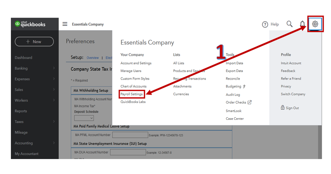Image resolution: width=331 pixels, height=174 pixels.
Task: Click the Budgeting menu entry text
Action: [x=233, y=86]
